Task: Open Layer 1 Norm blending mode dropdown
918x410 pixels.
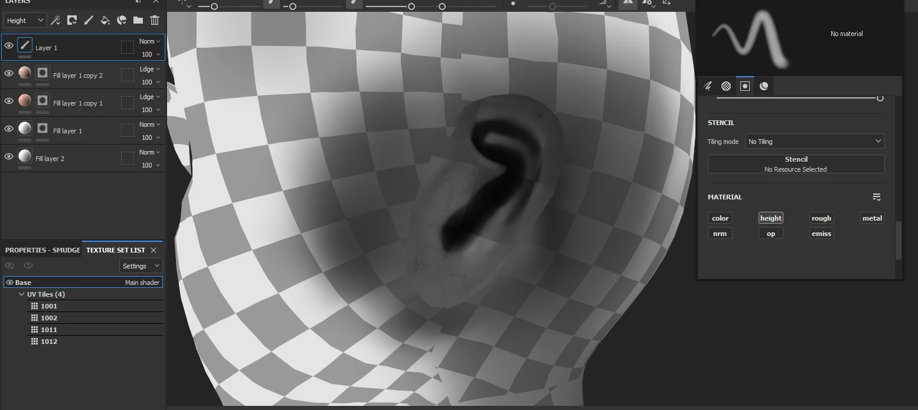Action: [149, 41]
